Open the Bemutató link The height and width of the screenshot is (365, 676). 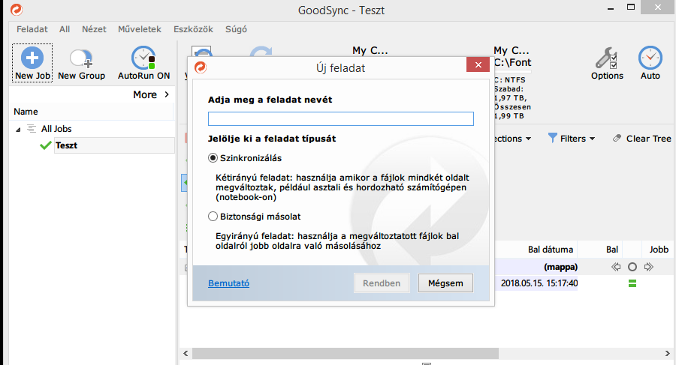(228, 283)
